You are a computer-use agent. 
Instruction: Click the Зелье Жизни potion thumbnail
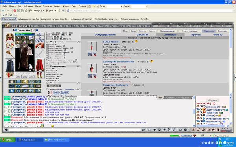coord(92,46)
